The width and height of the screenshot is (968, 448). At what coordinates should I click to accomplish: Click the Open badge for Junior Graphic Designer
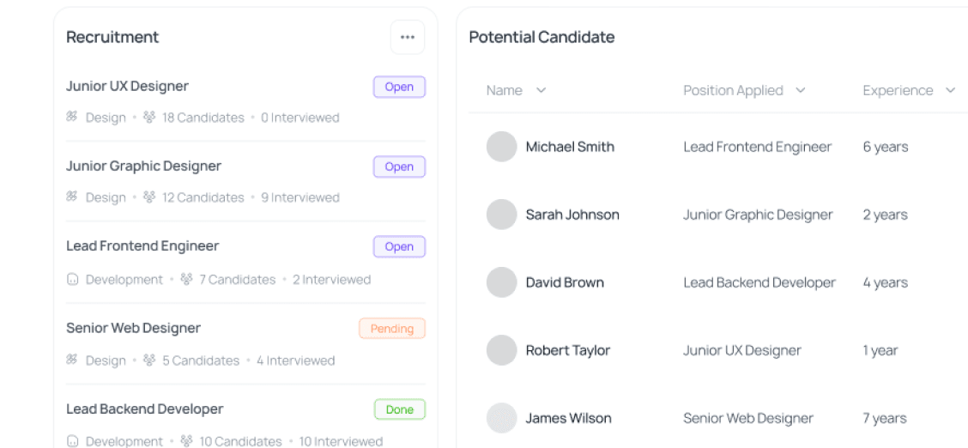pos(399,166)
